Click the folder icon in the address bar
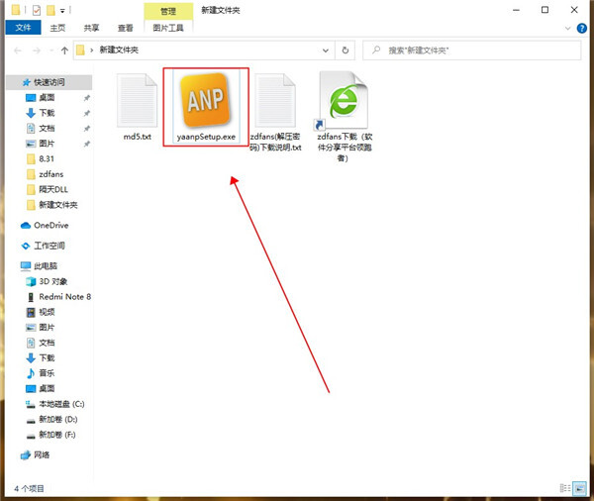594x501 pixels. 80,50
